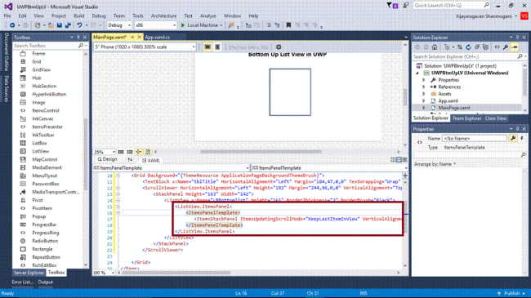Image resolution: width=531 pixels, height=298 pixels.
Task: Click the Local Machine run button
Action: (202, 25)
